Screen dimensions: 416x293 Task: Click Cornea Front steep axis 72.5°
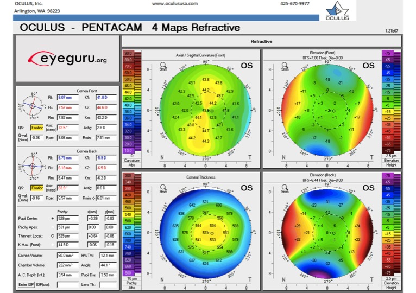68,128
